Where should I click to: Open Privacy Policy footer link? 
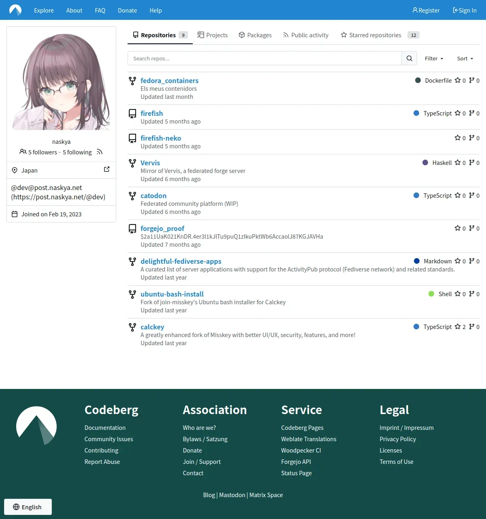tap(398, 439)
